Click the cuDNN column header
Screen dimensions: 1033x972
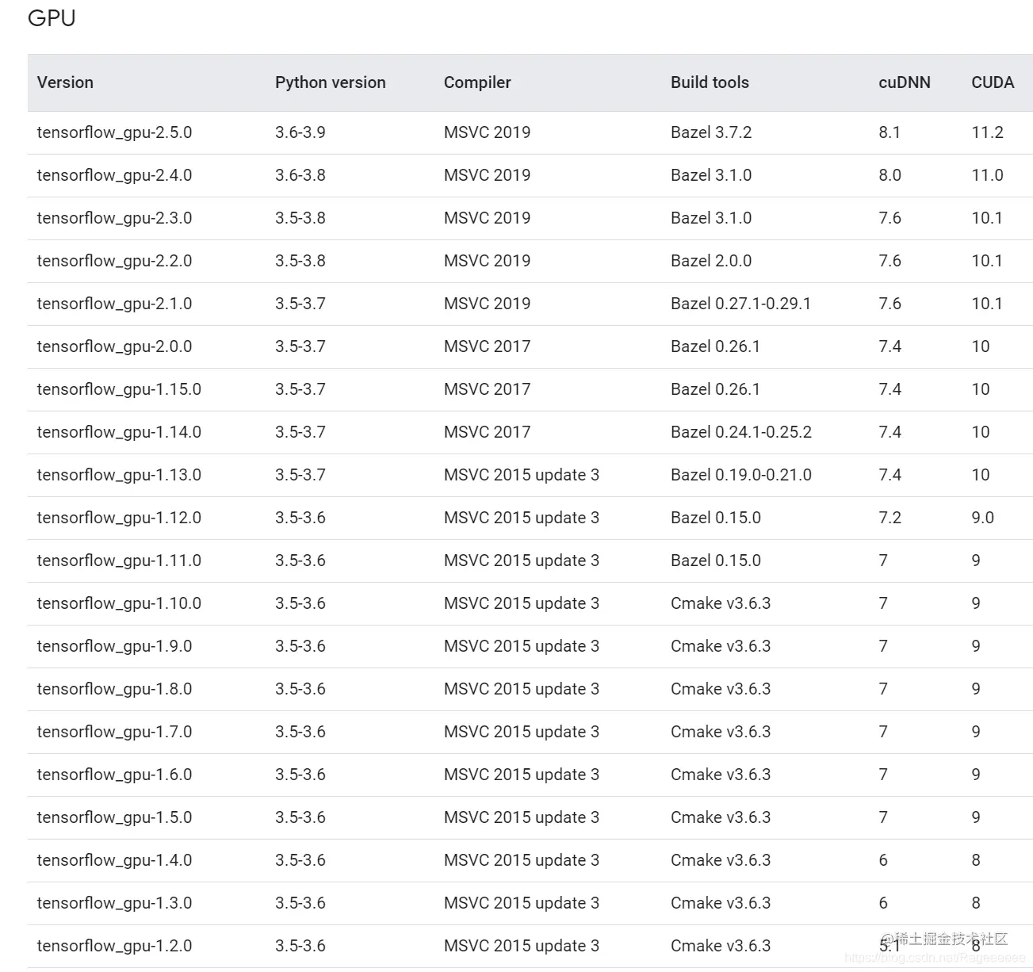tap(905, 82)
